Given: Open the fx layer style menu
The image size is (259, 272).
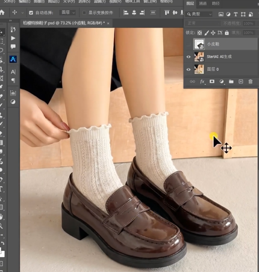Looking at the screenshot, I should [202, 82].
